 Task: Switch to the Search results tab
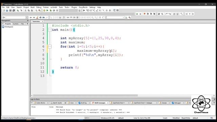[x=57, y=103]
